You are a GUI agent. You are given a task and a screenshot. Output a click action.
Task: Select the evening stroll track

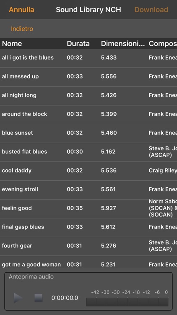coord(88,189)
